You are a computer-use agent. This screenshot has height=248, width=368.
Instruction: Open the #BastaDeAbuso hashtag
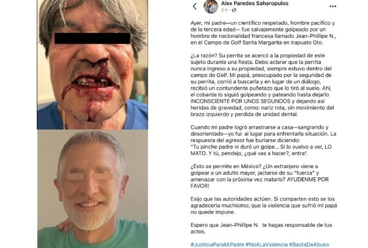click(x=309, y=244)
